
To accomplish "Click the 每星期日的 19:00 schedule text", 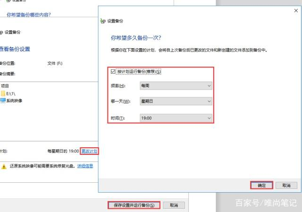I will pos(63,151).
